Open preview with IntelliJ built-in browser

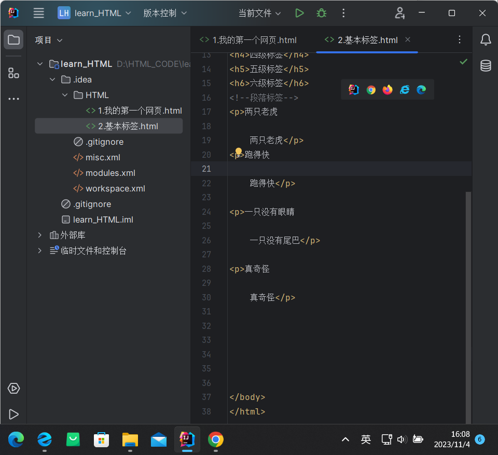click(353, 89)
